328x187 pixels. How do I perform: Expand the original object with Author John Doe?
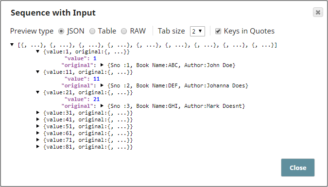tap(102, 65)
